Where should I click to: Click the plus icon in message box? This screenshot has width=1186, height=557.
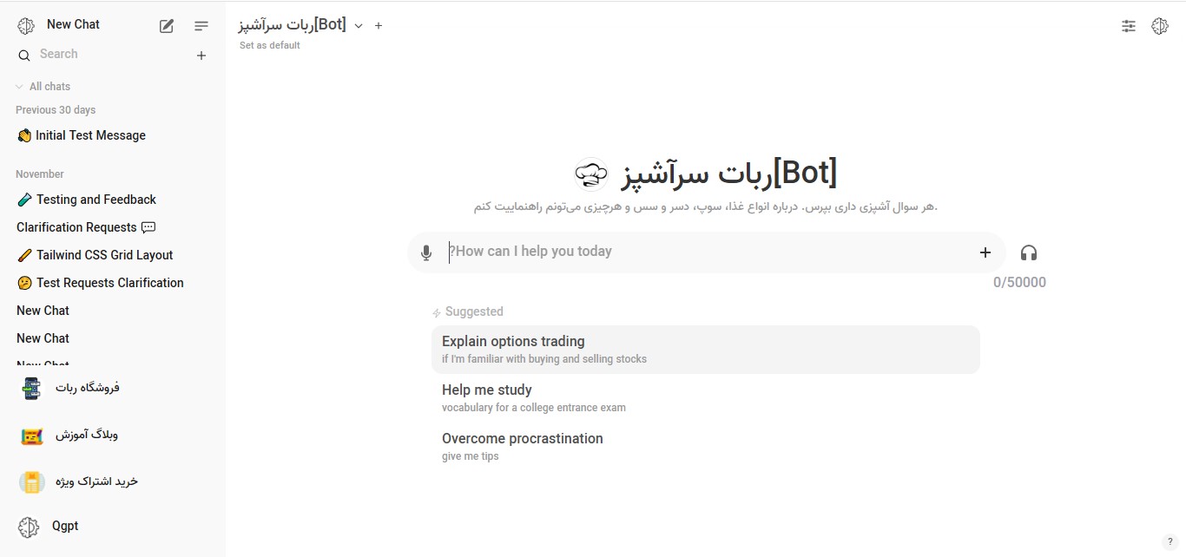[985, 252]
